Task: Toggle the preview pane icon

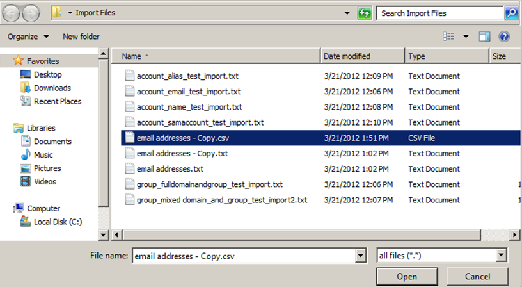Action: [484, 37]
